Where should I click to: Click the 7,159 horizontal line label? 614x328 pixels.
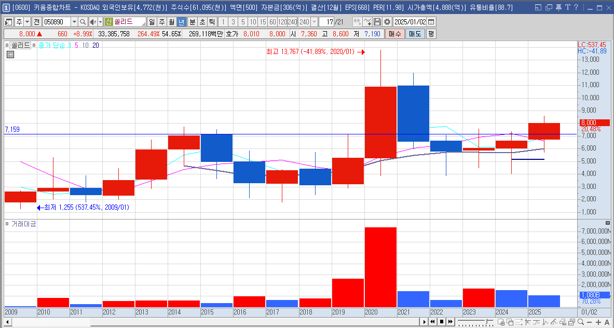[12, 129]
